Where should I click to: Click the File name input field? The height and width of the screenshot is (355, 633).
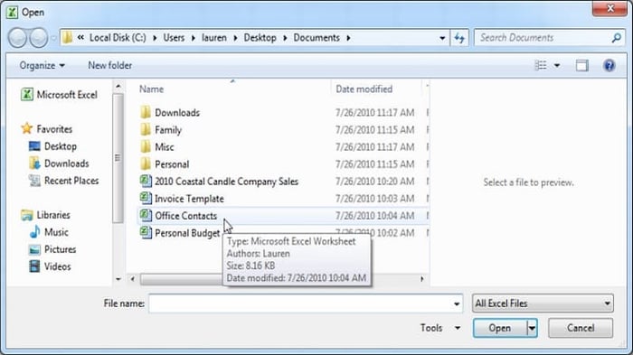pyautogui.click(x=306, y=304)
